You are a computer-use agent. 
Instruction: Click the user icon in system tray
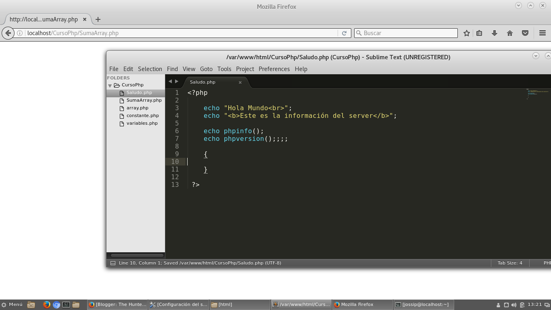point(499,305)
